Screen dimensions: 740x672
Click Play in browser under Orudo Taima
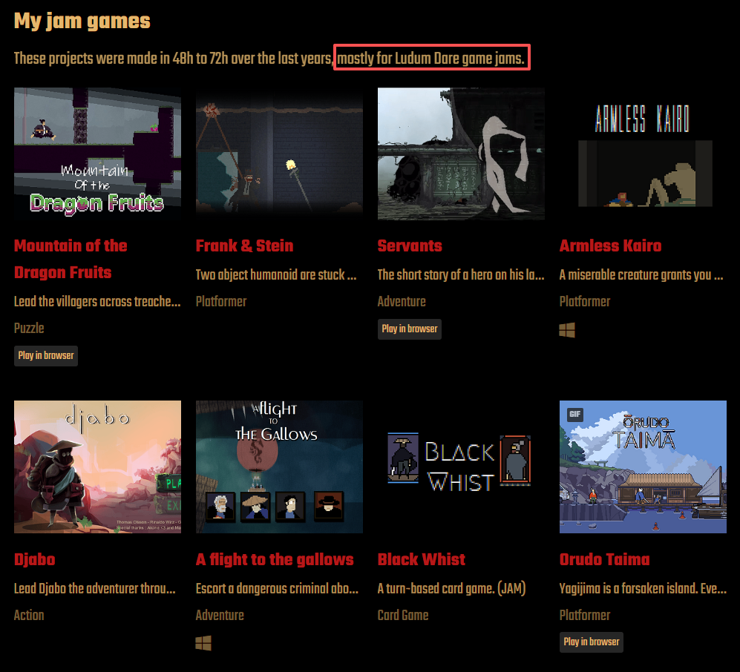592,642
